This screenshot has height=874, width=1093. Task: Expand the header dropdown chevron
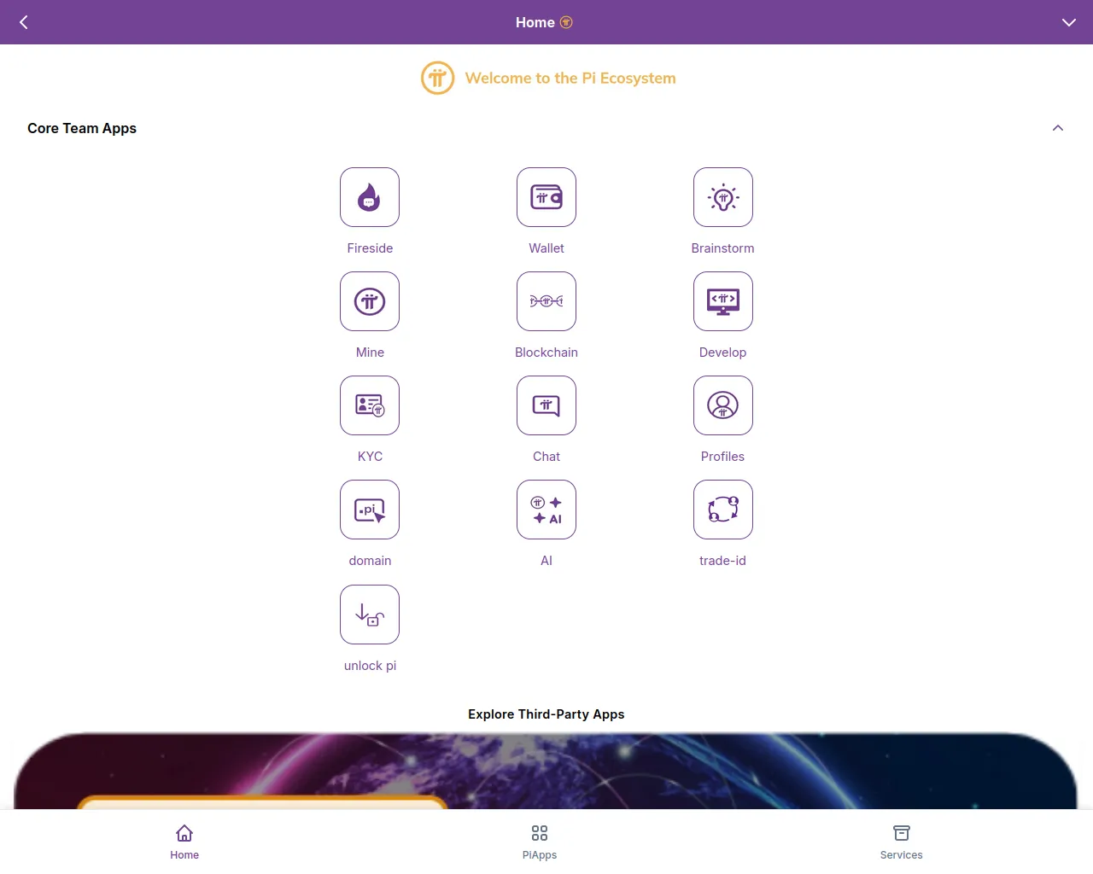click(1068, 22)
